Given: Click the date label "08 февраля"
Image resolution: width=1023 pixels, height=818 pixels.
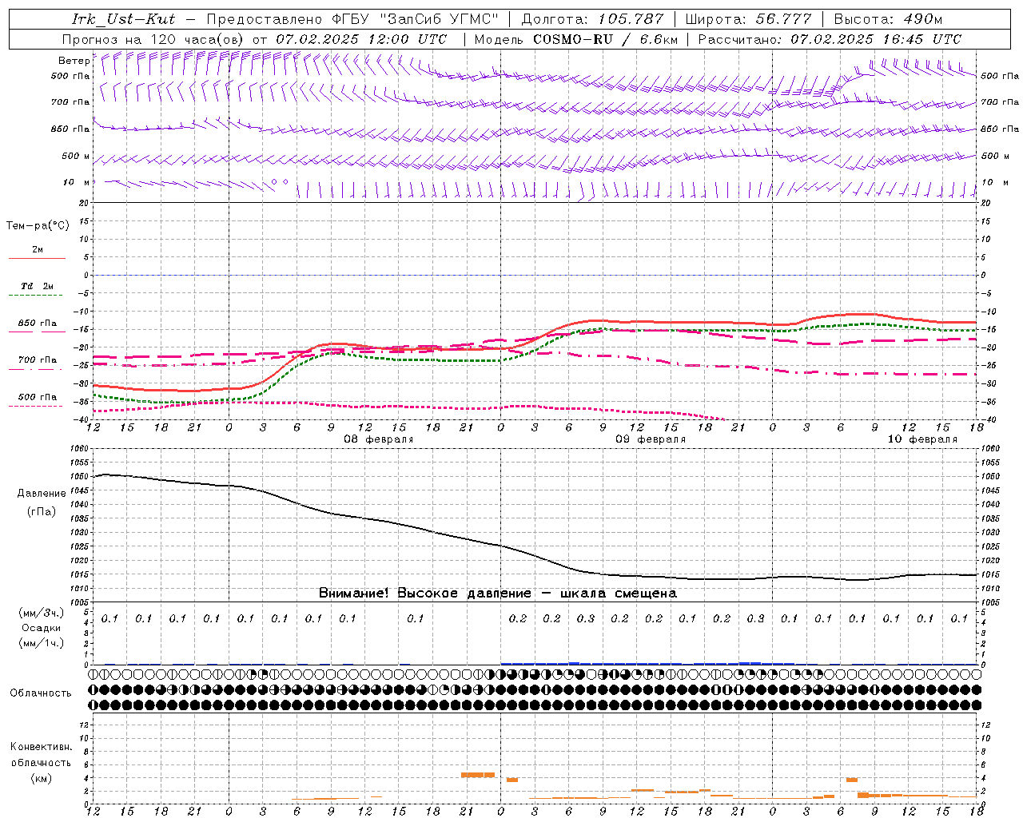Looking at the screenshot, I should click(379, 439).
